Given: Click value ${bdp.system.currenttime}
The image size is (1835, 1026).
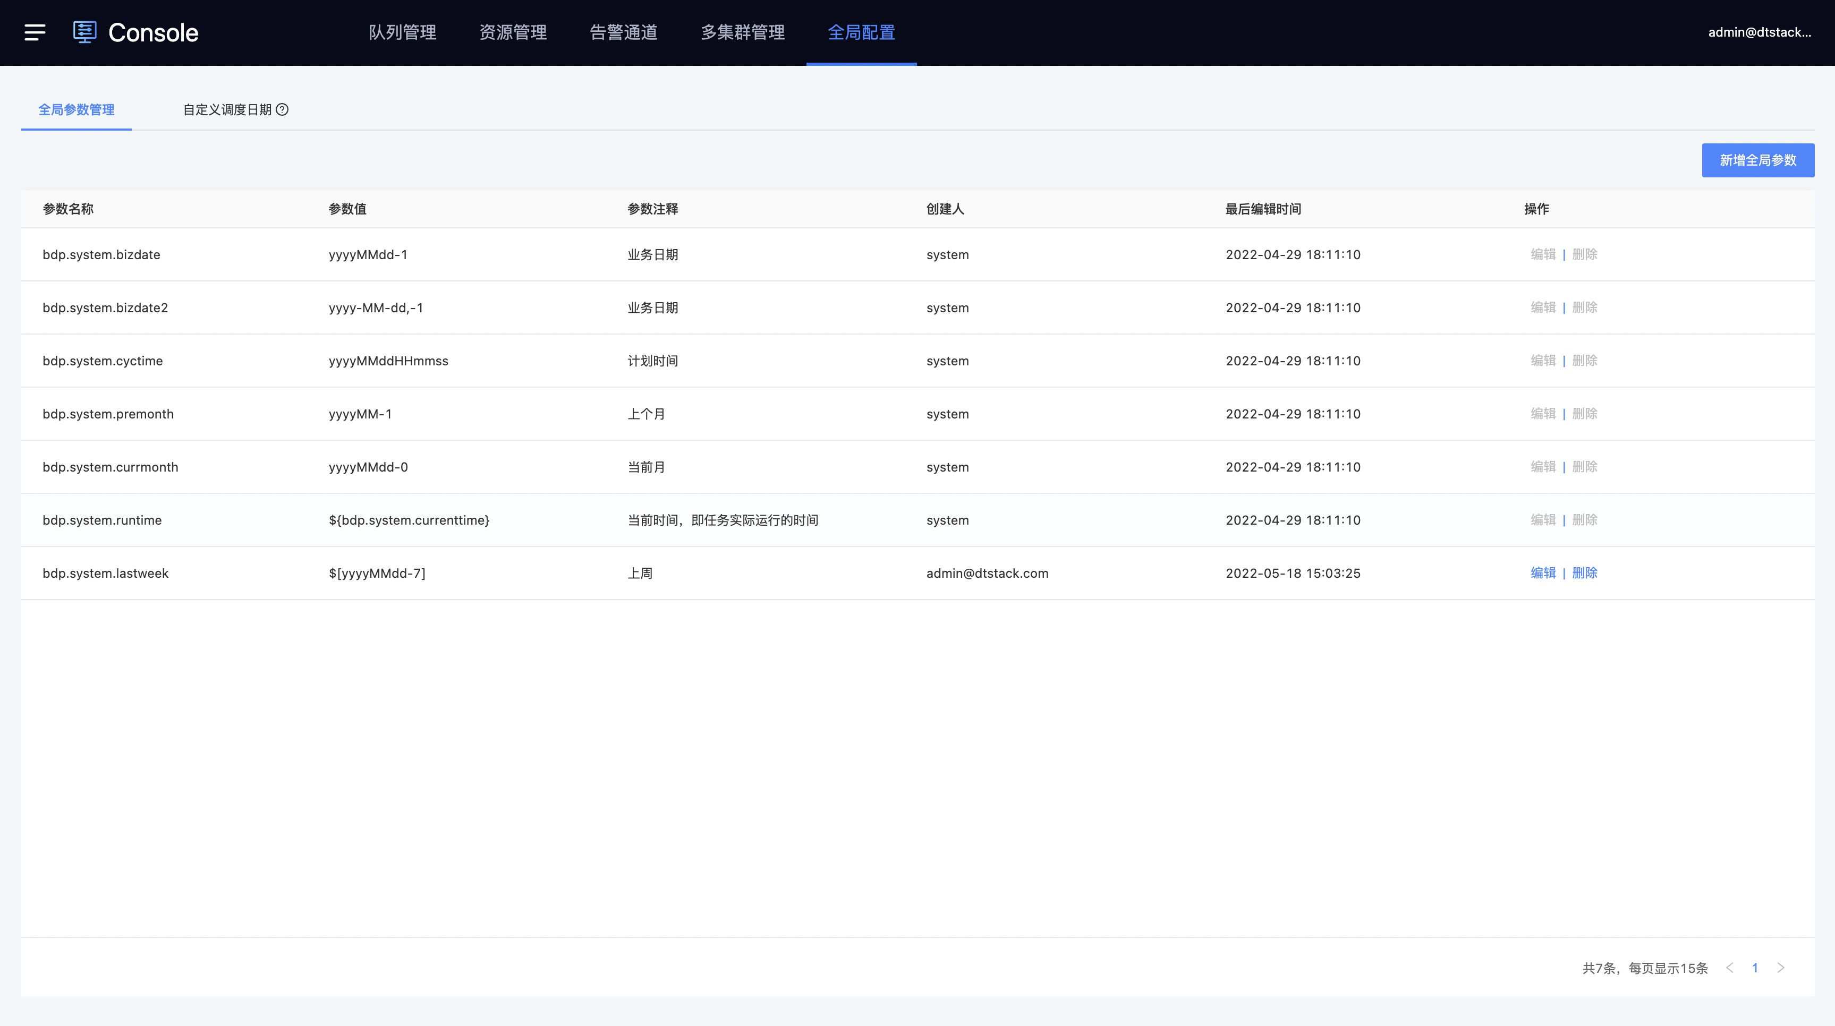Looking at the screenshot, I should pos(409,520).
